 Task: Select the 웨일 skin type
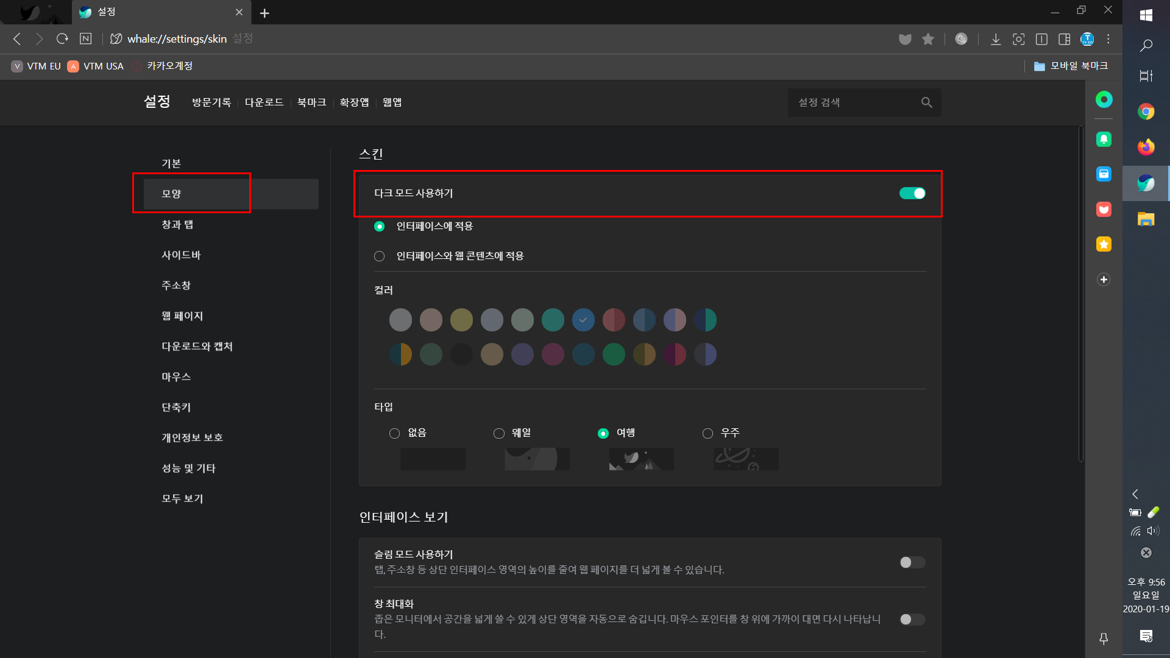[x=499, y=433]
